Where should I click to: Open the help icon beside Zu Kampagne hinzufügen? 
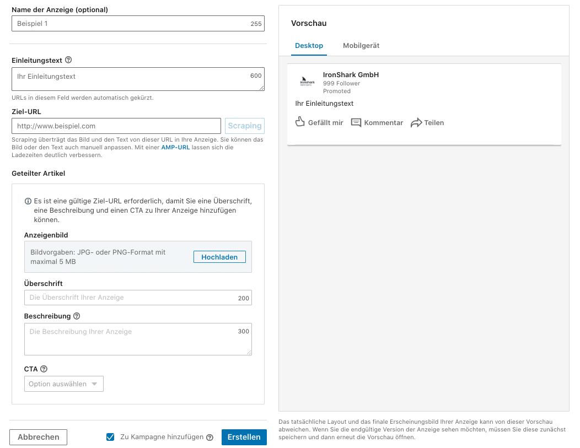click(210, 436)
